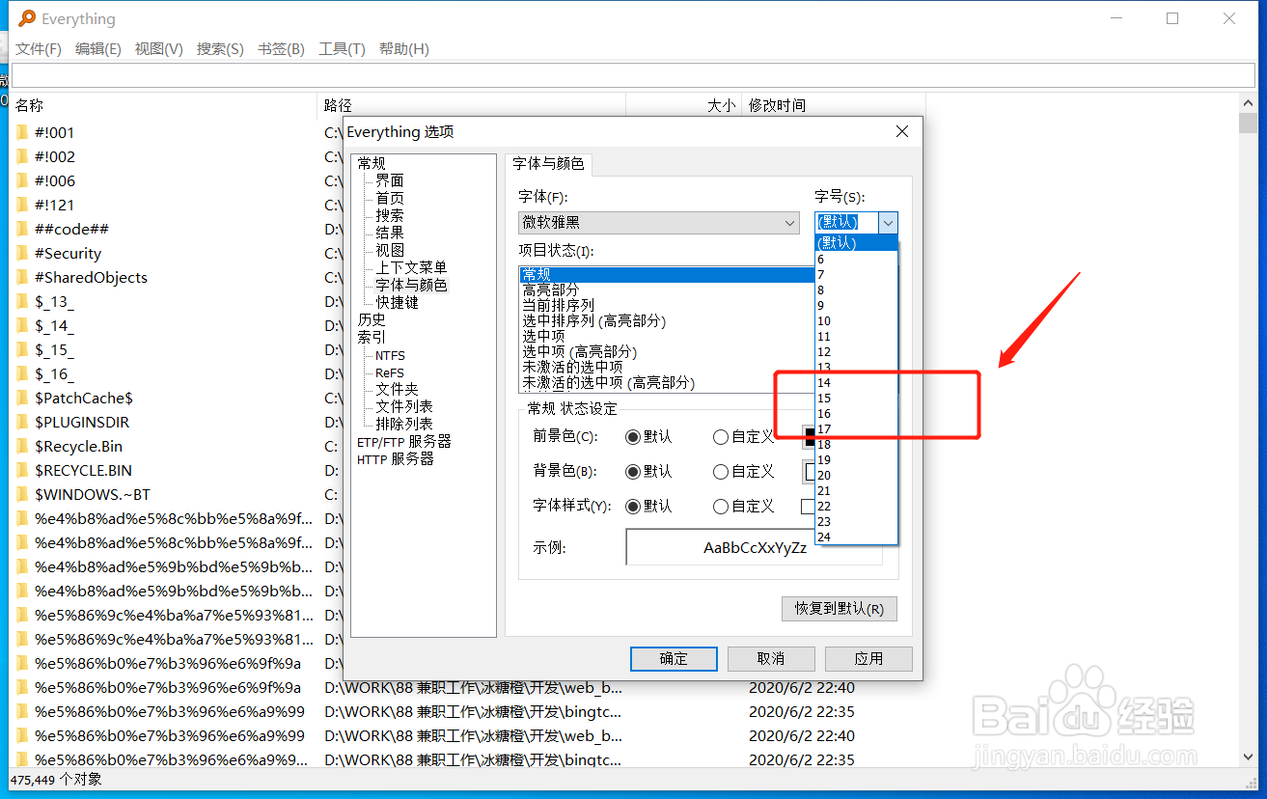1267x799 pixels.
Task: Choose font size 14 from the list
Action: [857, 382]
